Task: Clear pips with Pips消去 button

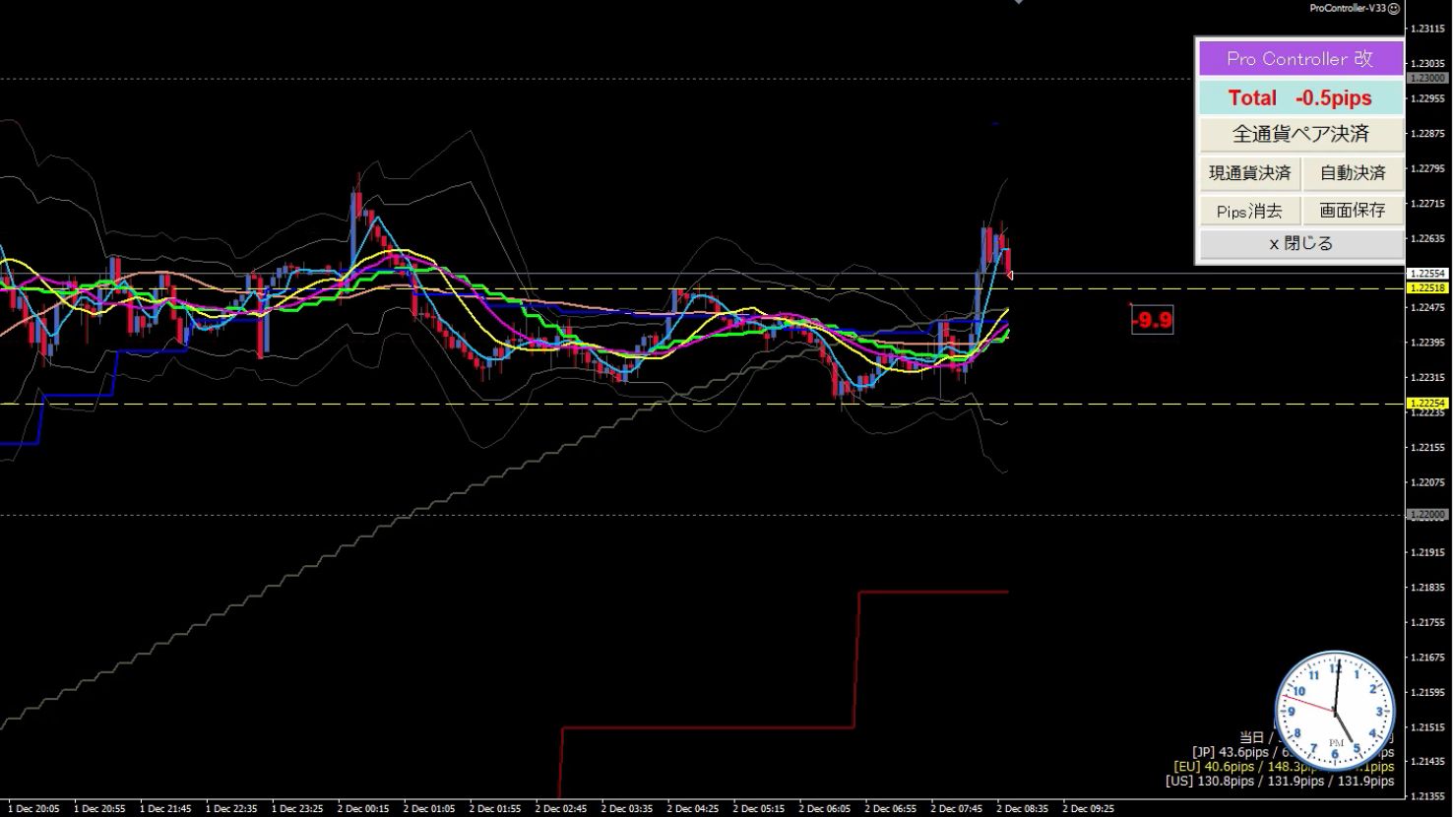Action: (1250, 211)
